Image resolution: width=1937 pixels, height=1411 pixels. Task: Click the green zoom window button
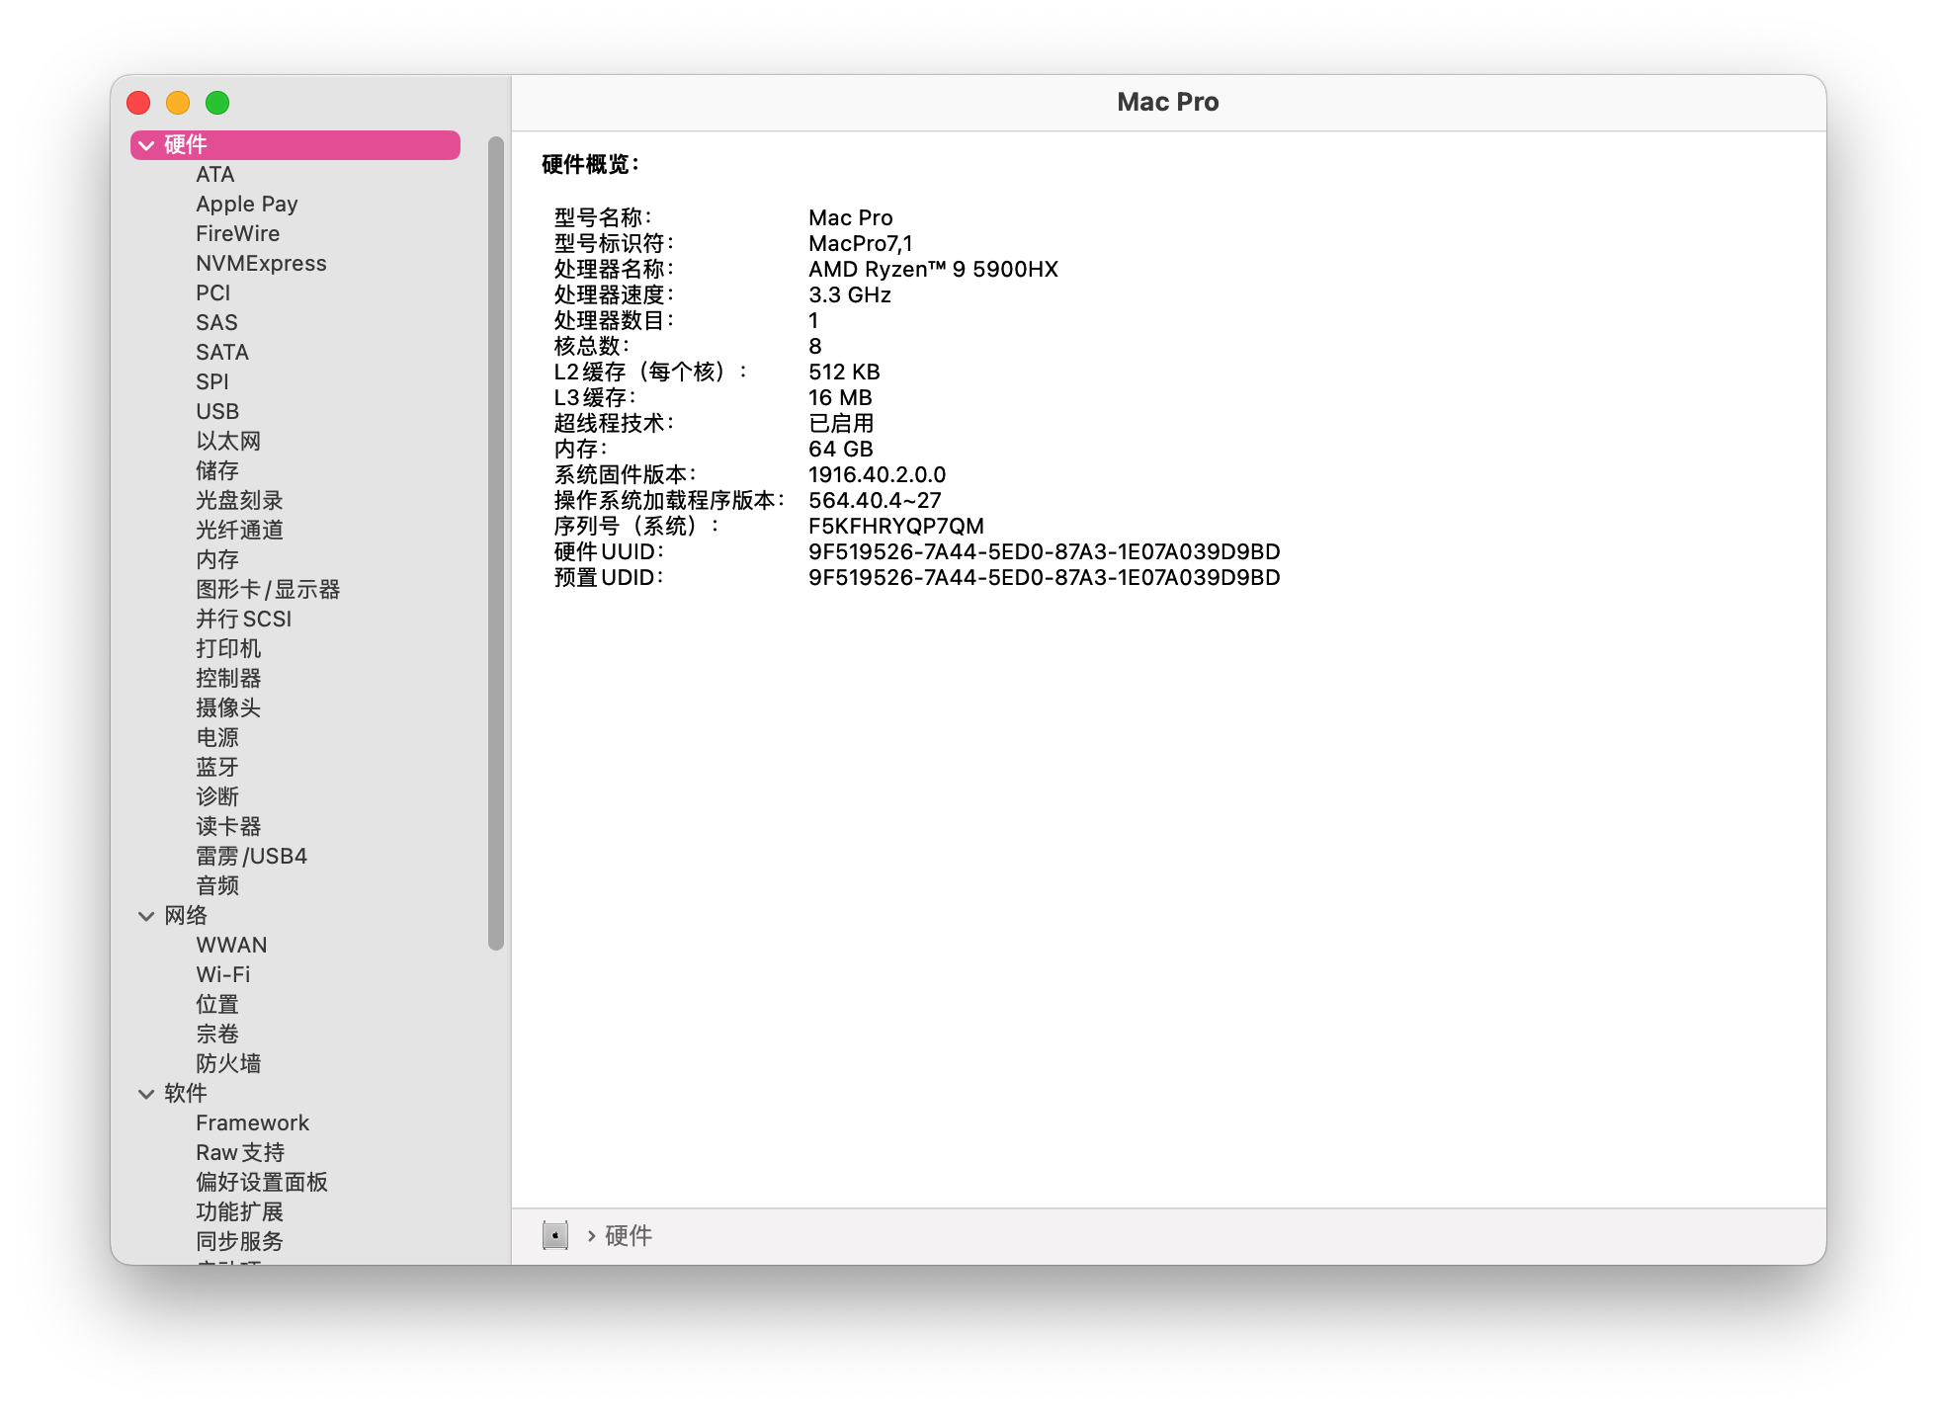[217, 103]
